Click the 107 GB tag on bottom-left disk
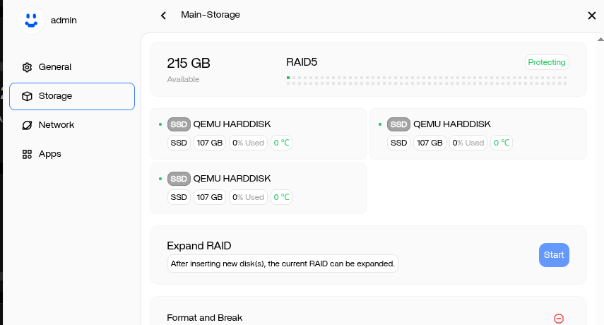The width and height of the screenshot is (604, 325). 210,197
